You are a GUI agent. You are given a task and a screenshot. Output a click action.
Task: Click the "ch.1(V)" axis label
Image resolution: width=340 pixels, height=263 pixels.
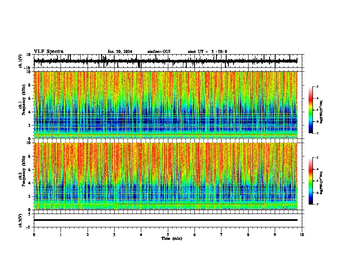click(21, 61)
